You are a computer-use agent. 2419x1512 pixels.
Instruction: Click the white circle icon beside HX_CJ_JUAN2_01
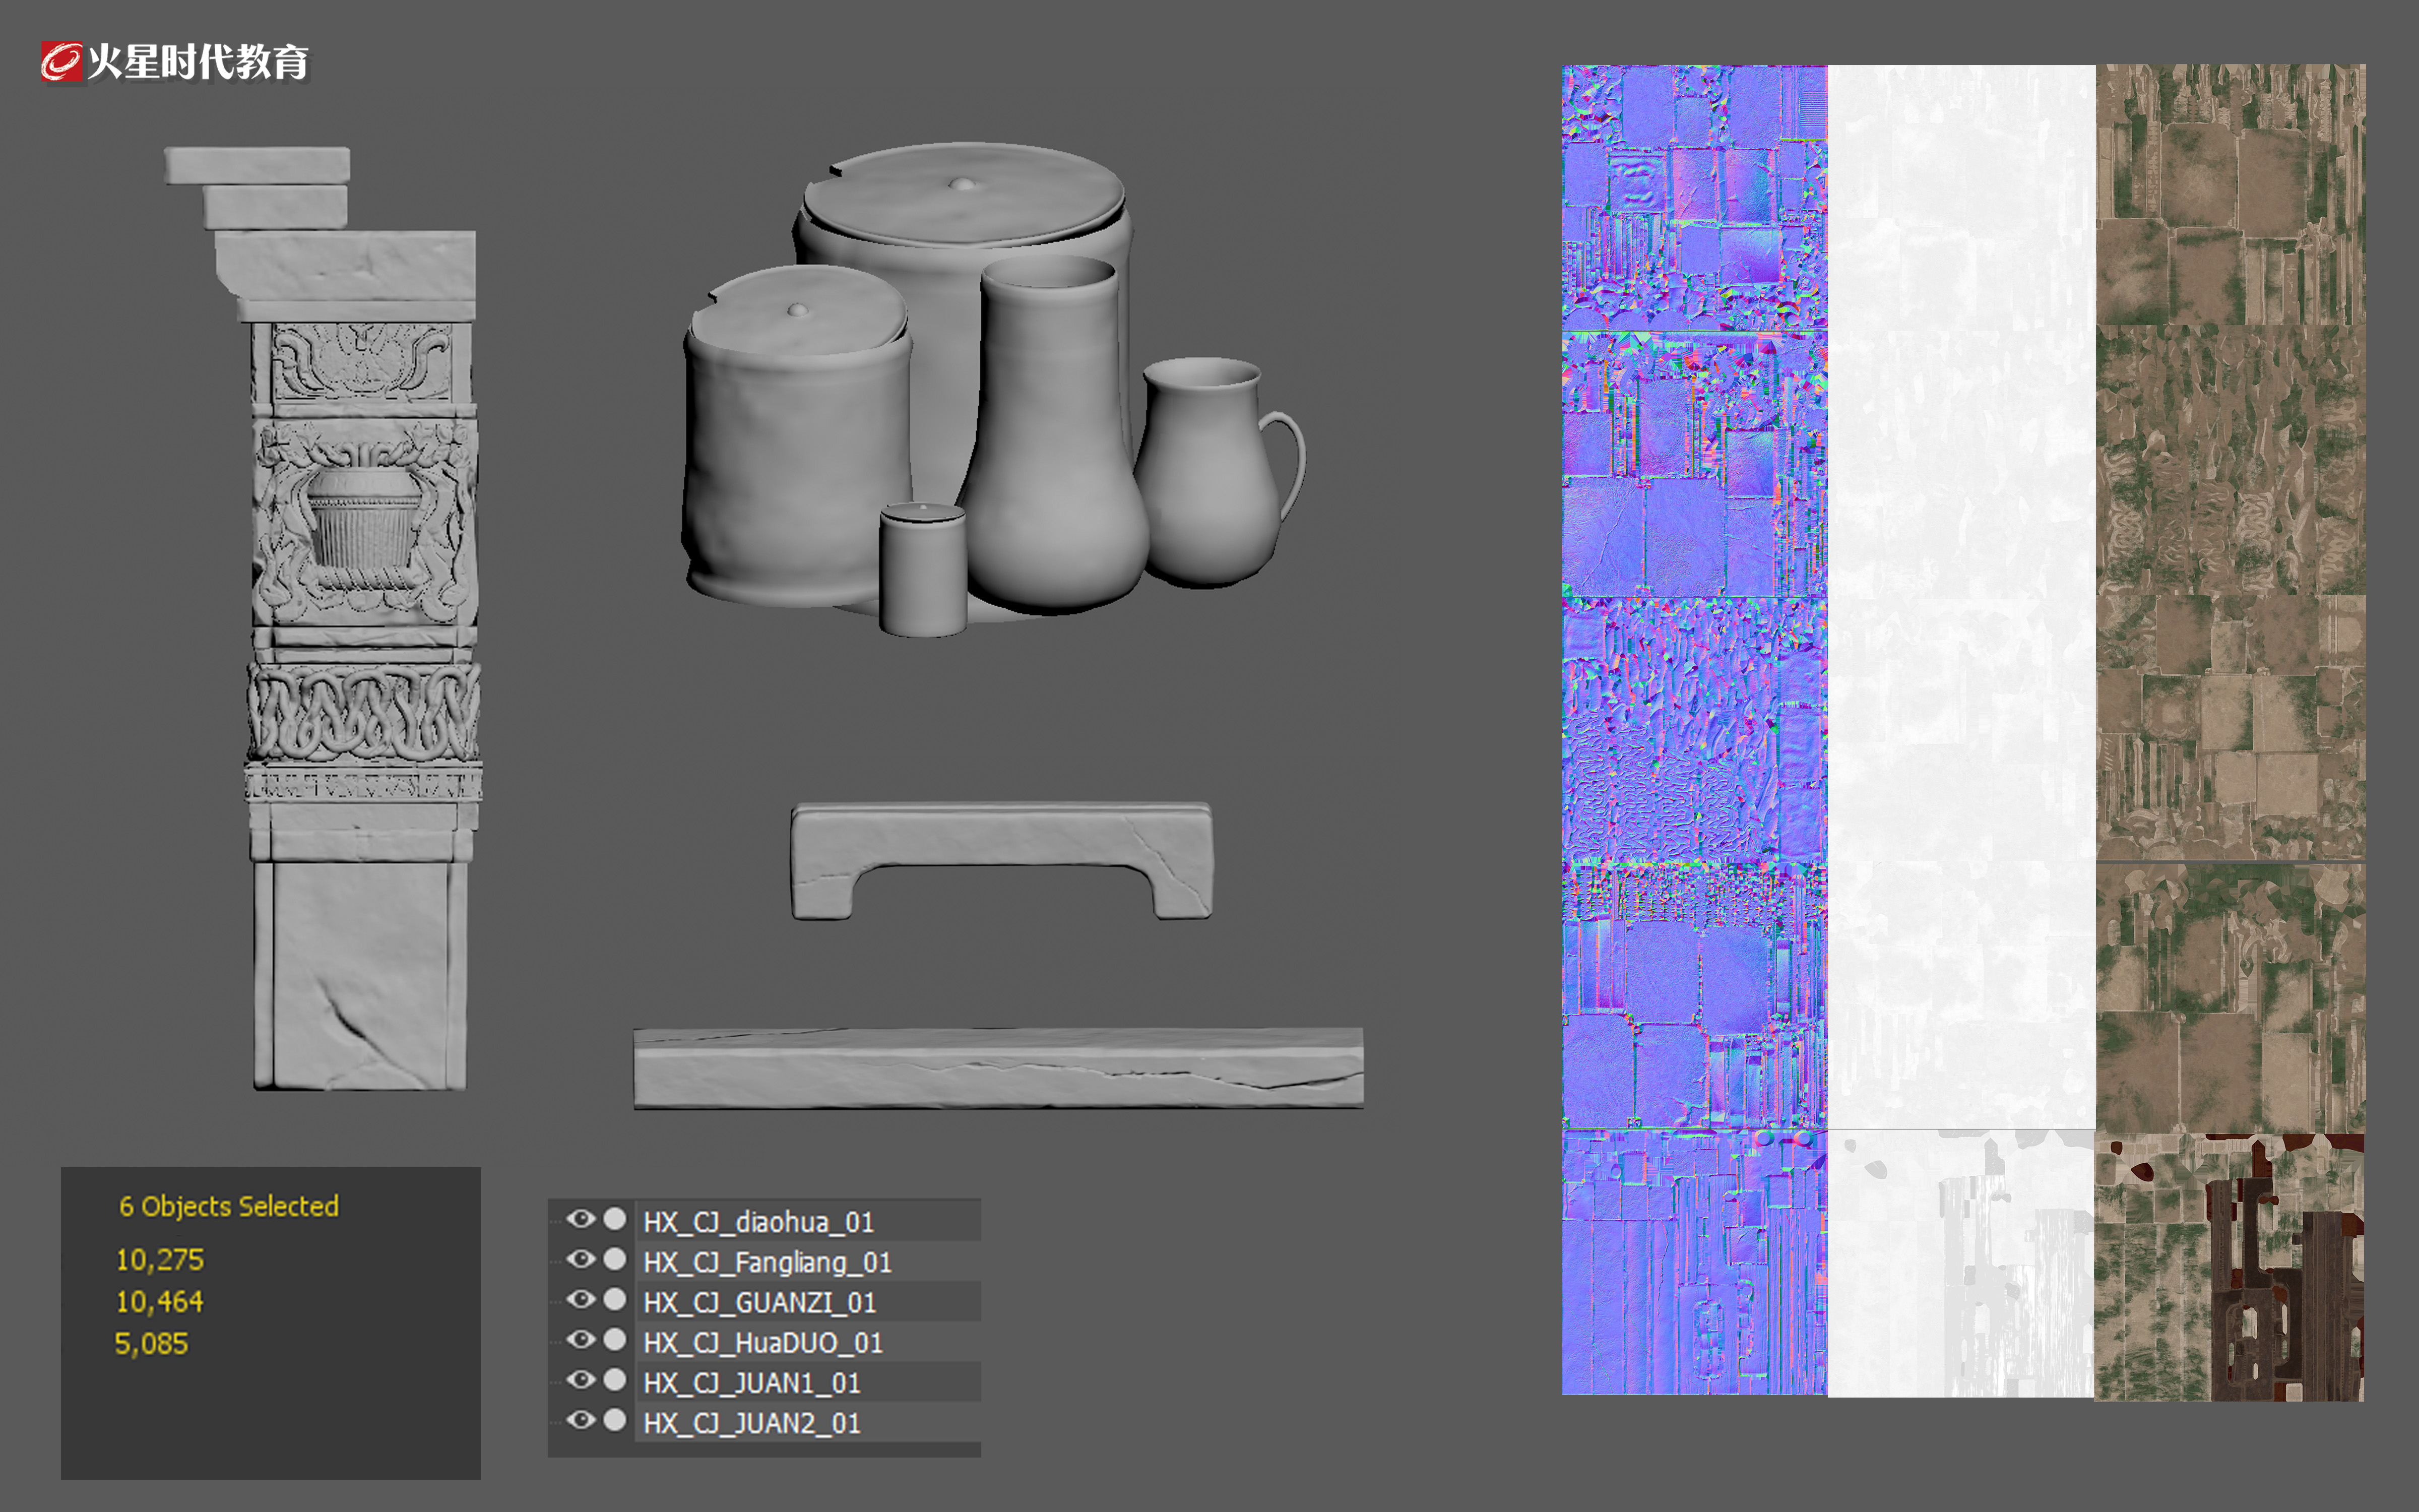click(615, 1420)
